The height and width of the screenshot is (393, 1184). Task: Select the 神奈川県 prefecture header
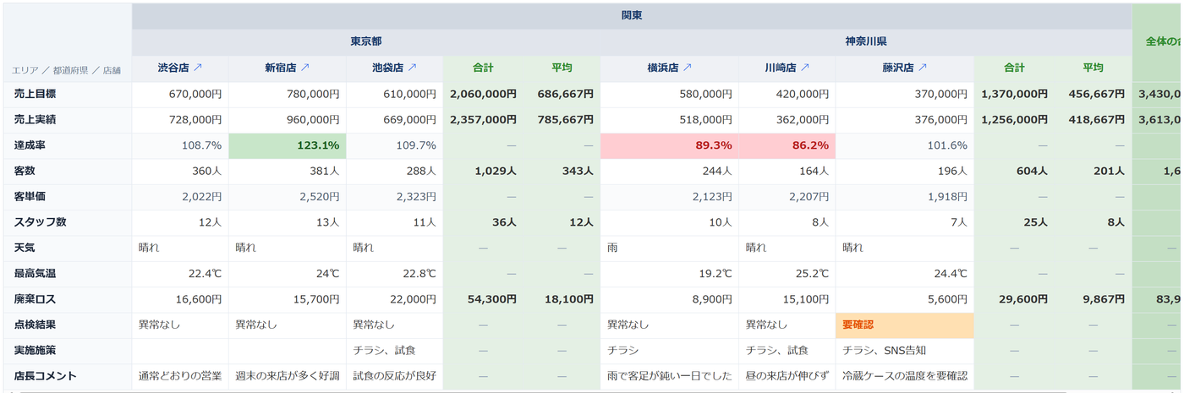coord(866,41)
